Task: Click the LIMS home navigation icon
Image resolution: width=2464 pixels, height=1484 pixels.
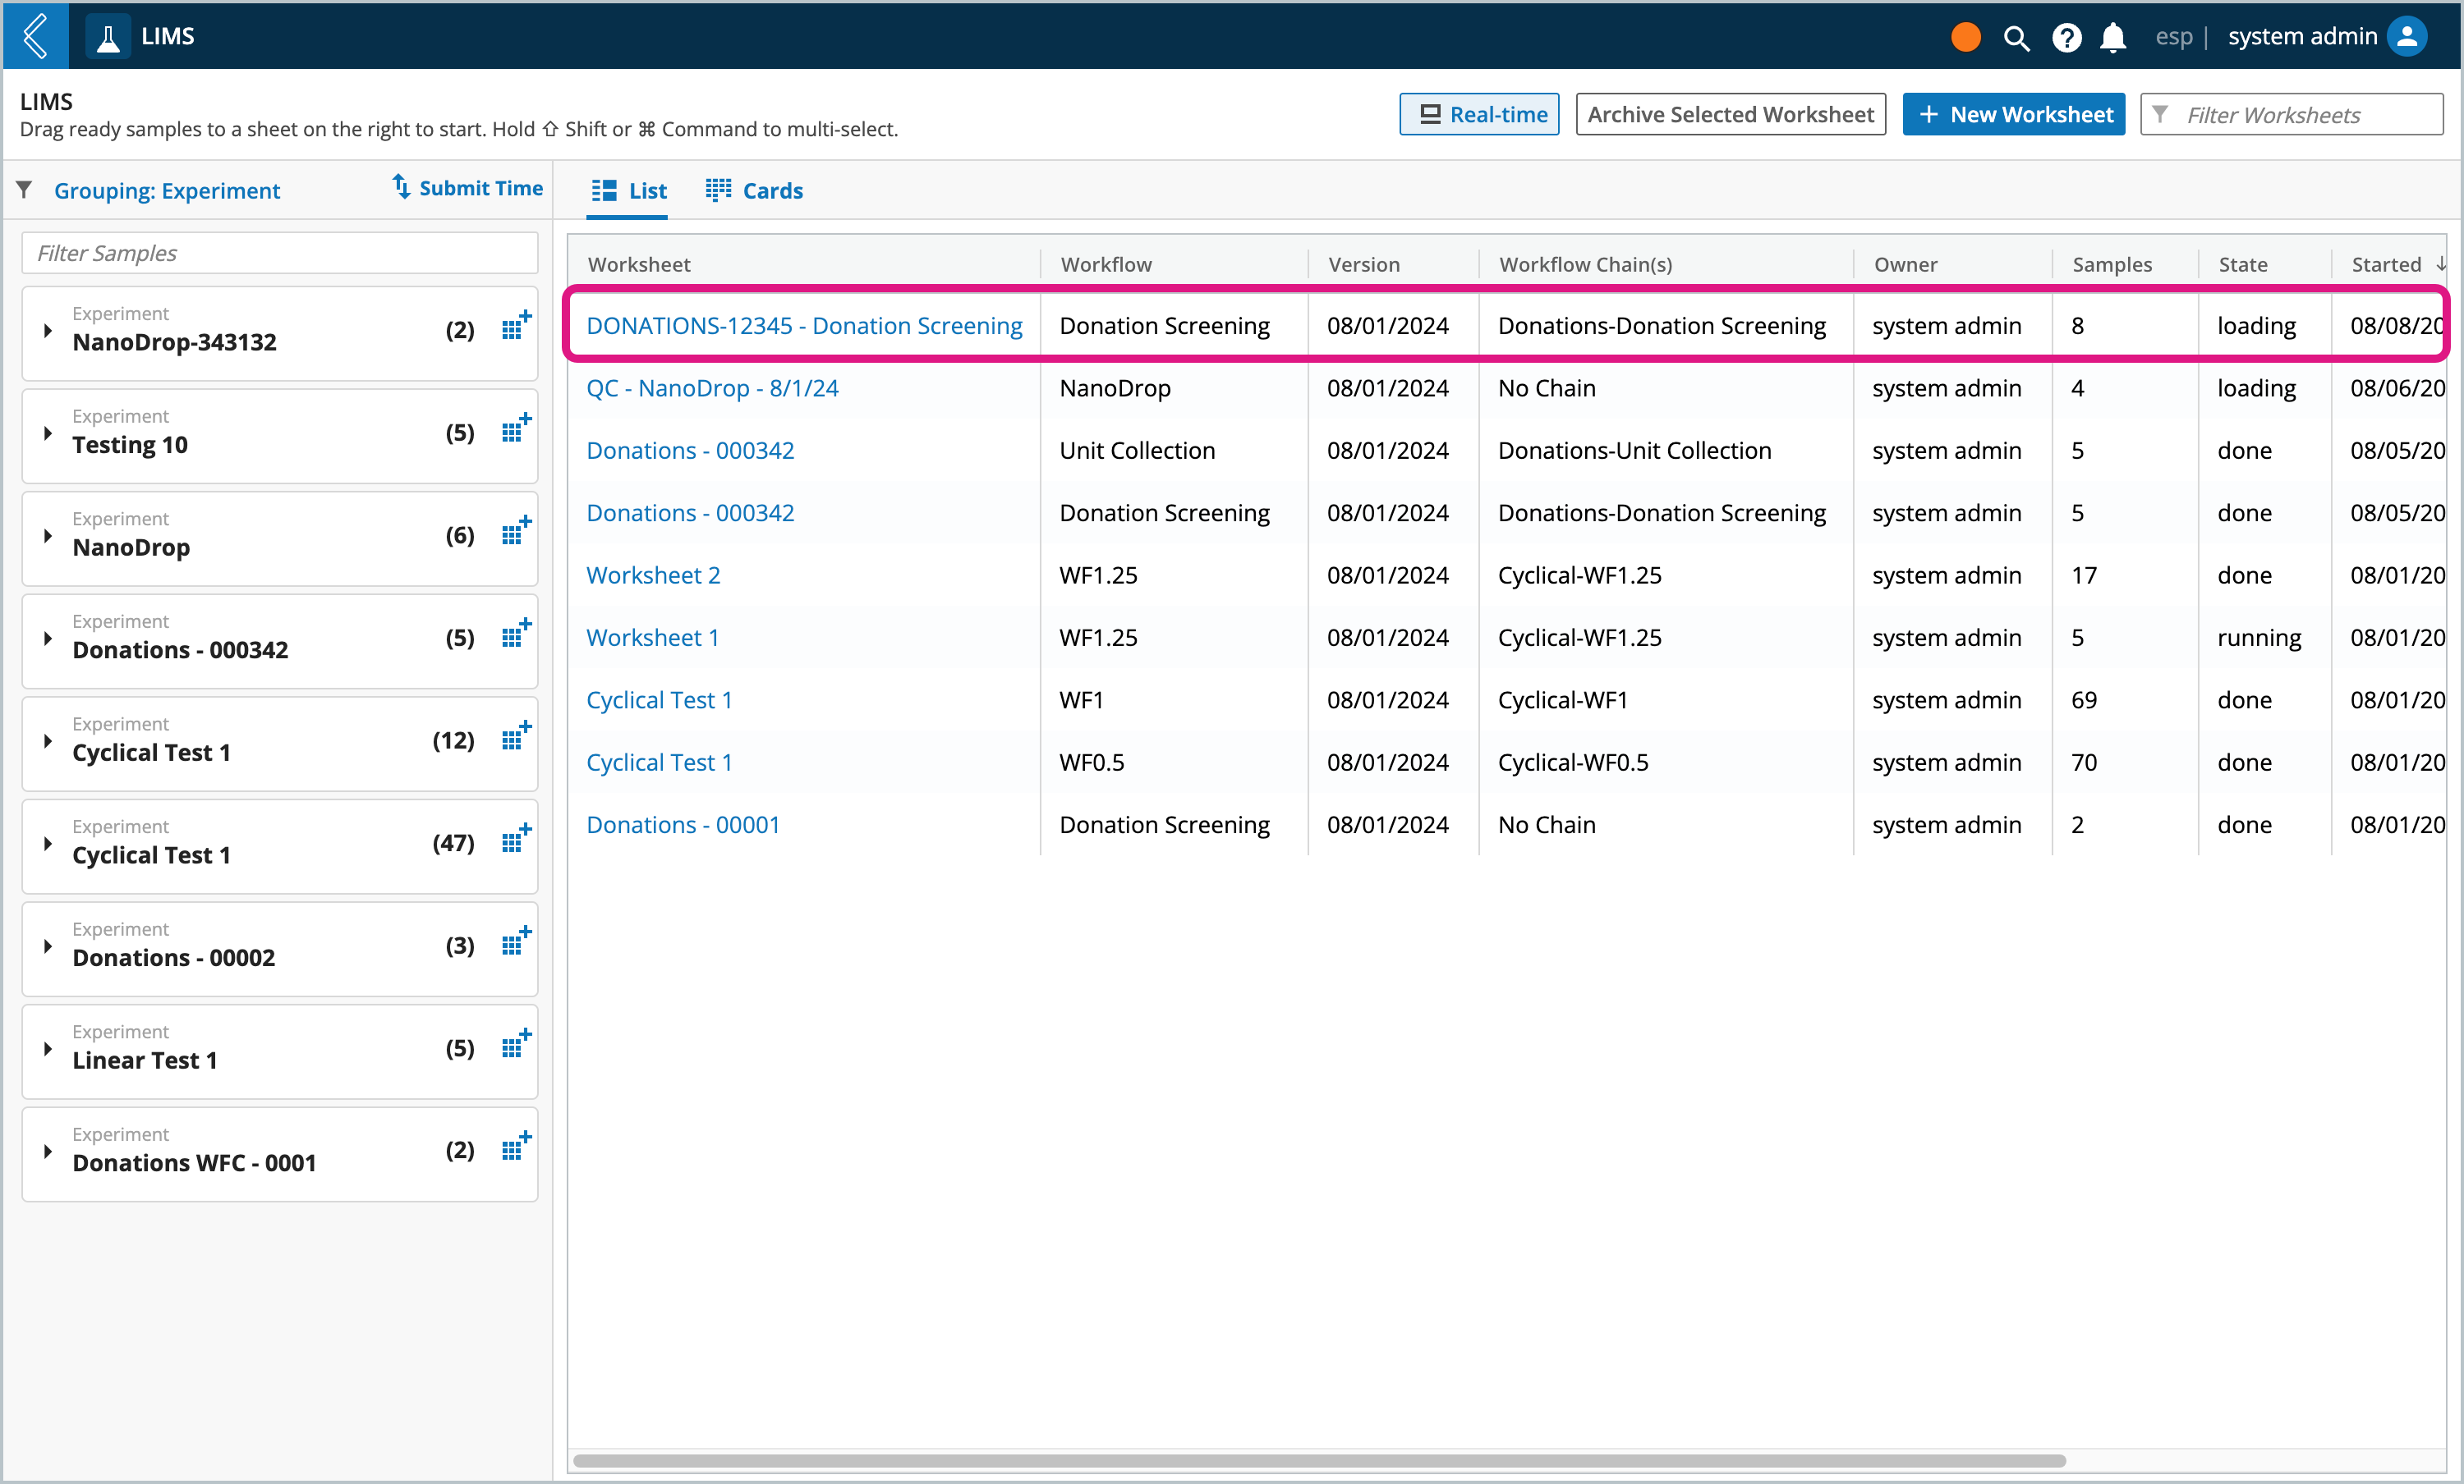Action: 109,35
